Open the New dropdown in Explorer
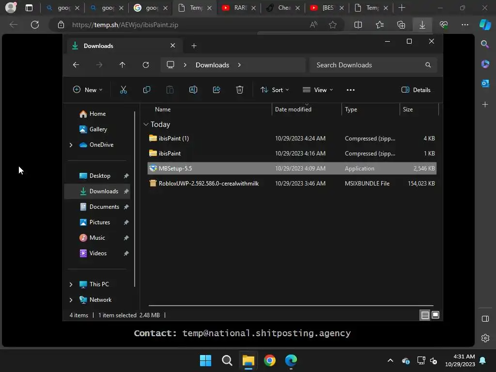Viewport: 496px width, 372px height. [x=88, y=90]
